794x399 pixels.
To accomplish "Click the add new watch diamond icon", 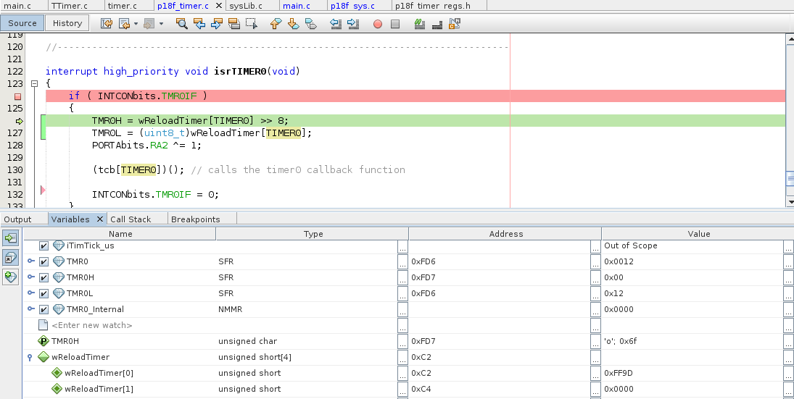I will pos(11,277).
